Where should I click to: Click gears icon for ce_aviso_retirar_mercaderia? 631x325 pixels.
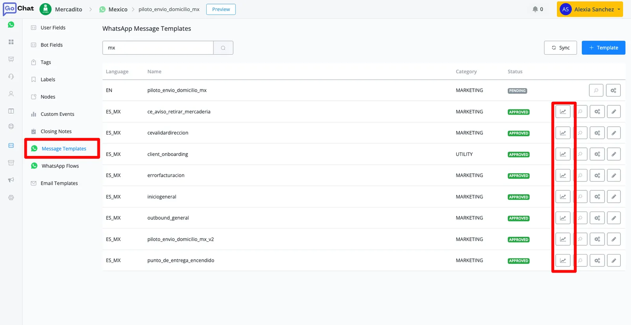(x=597, y=111)
